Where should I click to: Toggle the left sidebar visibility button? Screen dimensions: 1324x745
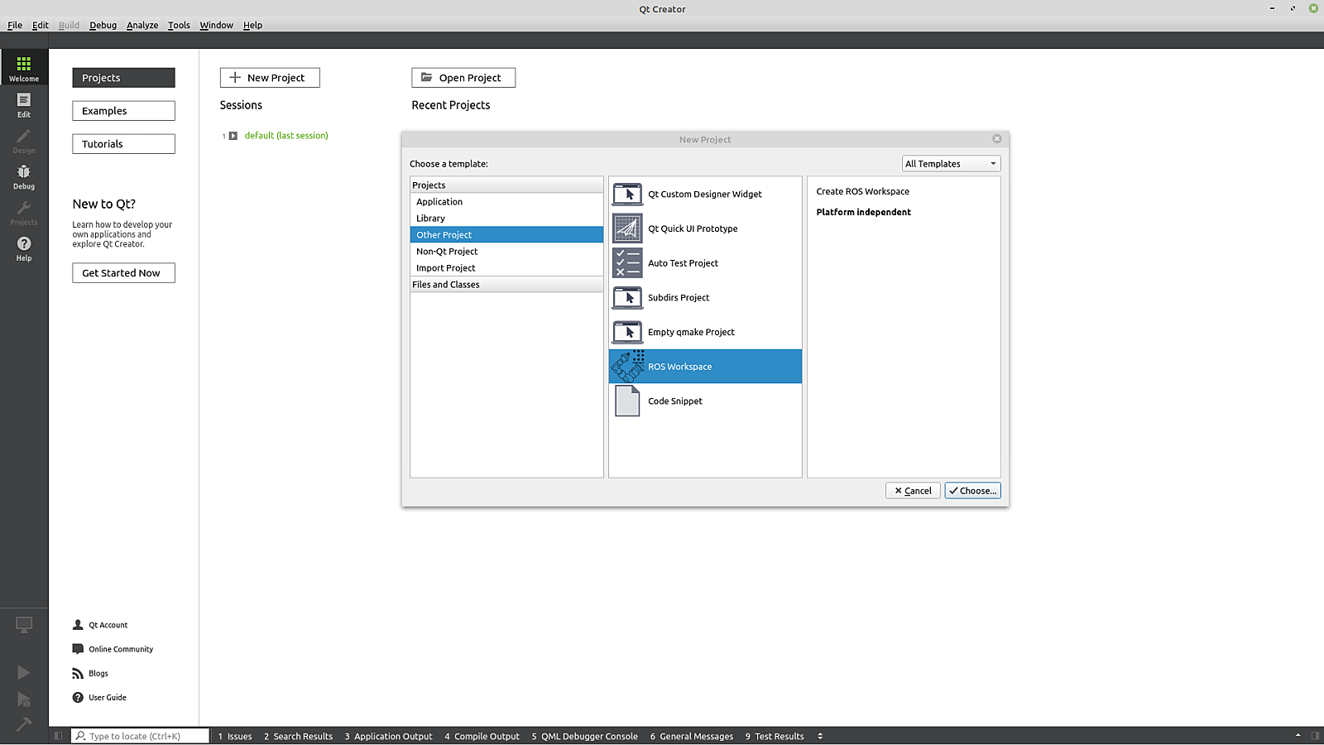coord(58,736)
